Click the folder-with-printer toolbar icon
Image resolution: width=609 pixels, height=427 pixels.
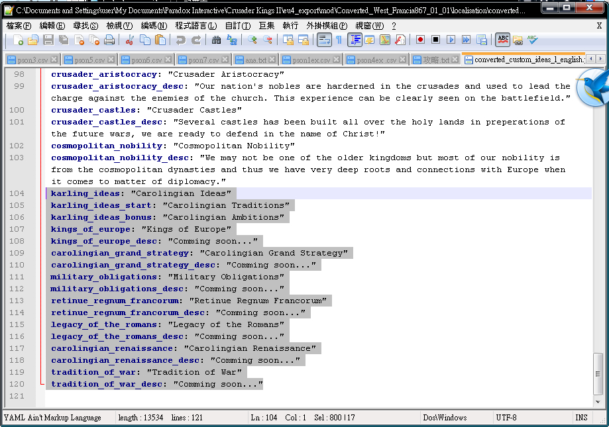tap(518, 40)
